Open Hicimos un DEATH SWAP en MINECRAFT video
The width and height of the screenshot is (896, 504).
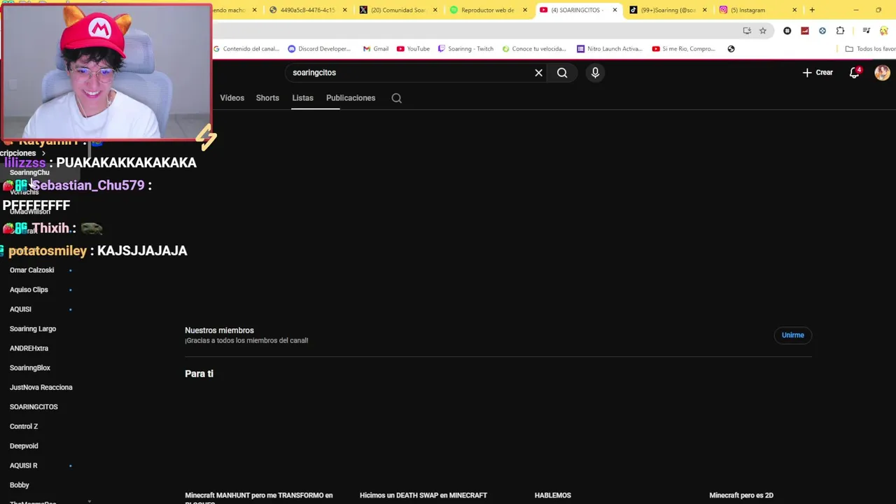(x=423, y=496)
